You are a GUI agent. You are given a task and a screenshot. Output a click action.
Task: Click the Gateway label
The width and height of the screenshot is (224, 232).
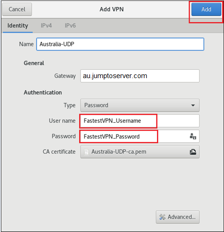(x=65, y=76)
